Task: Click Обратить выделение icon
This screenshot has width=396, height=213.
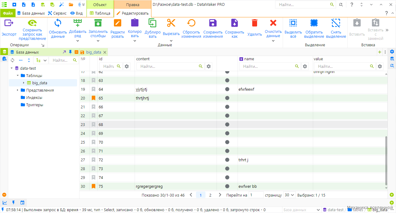Action: pos(314,23)
